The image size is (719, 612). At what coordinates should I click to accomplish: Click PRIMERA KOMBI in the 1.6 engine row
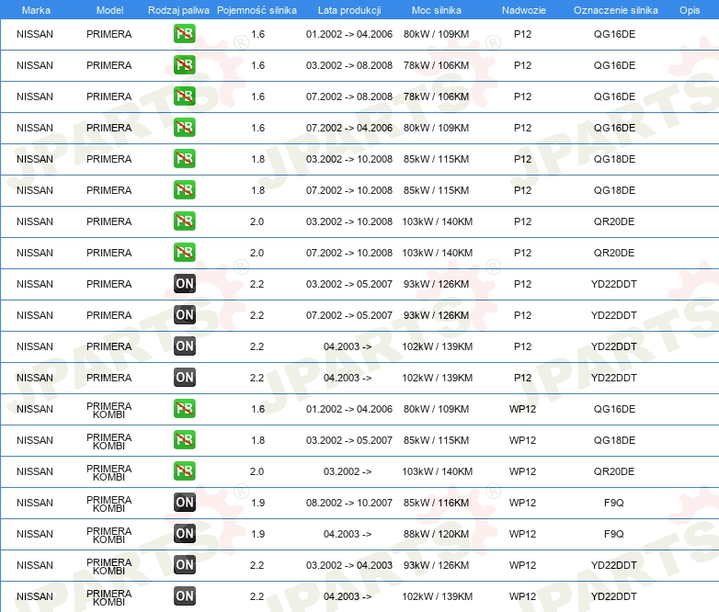click(x=108, y=410)
